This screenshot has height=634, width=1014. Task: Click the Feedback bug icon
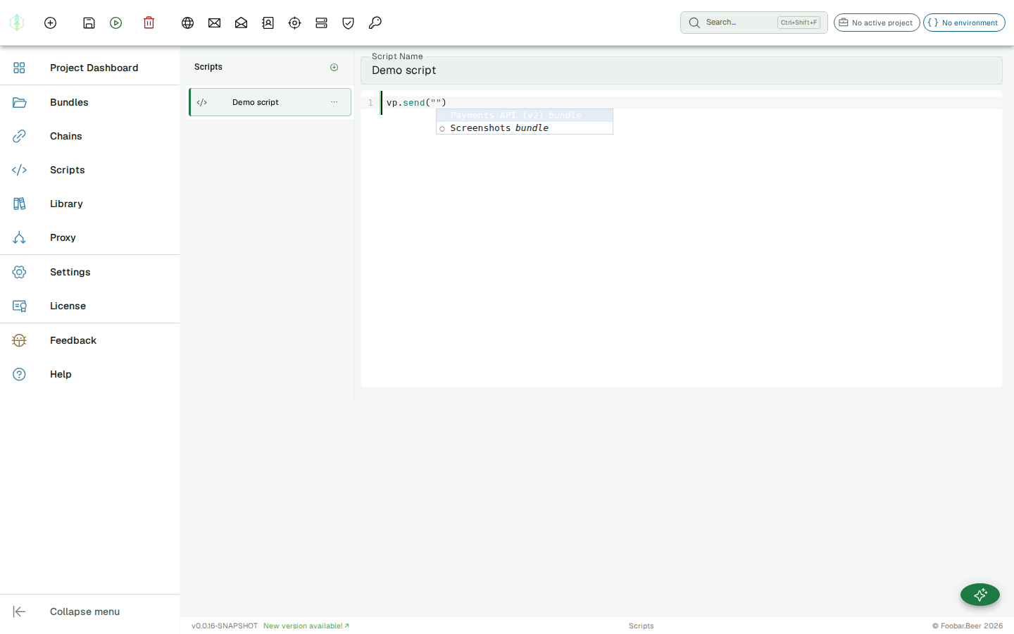pyautogui.click(x=19, y=340)
